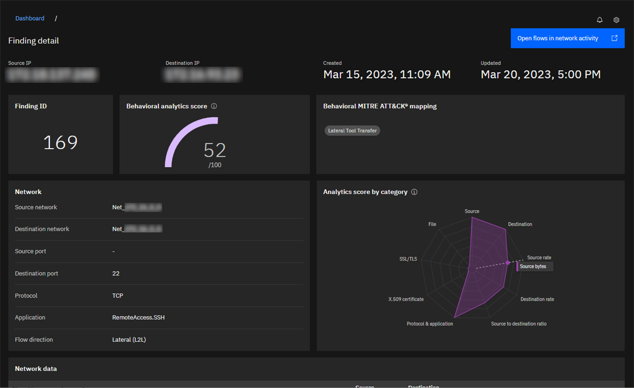Image resolution: width=634 pixels, height=388 pixels.
Task: Click the Protocol & application chart label
Action: pyautogui.click(x=430, y=323)
